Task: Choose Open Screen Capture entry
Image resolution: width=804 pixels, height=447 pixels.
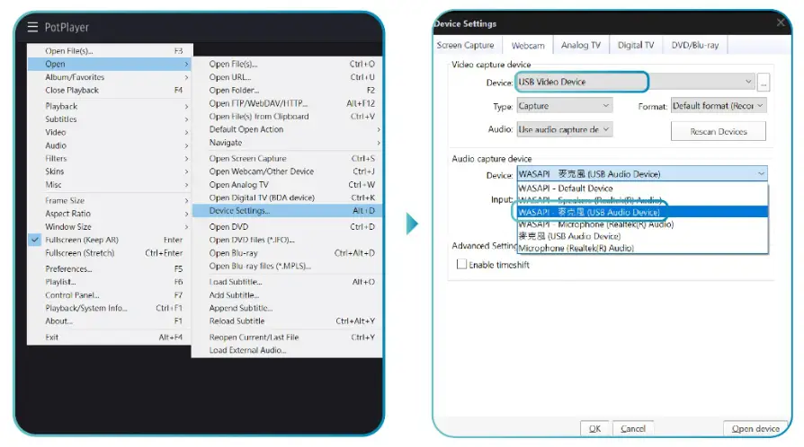Action: 287,158
